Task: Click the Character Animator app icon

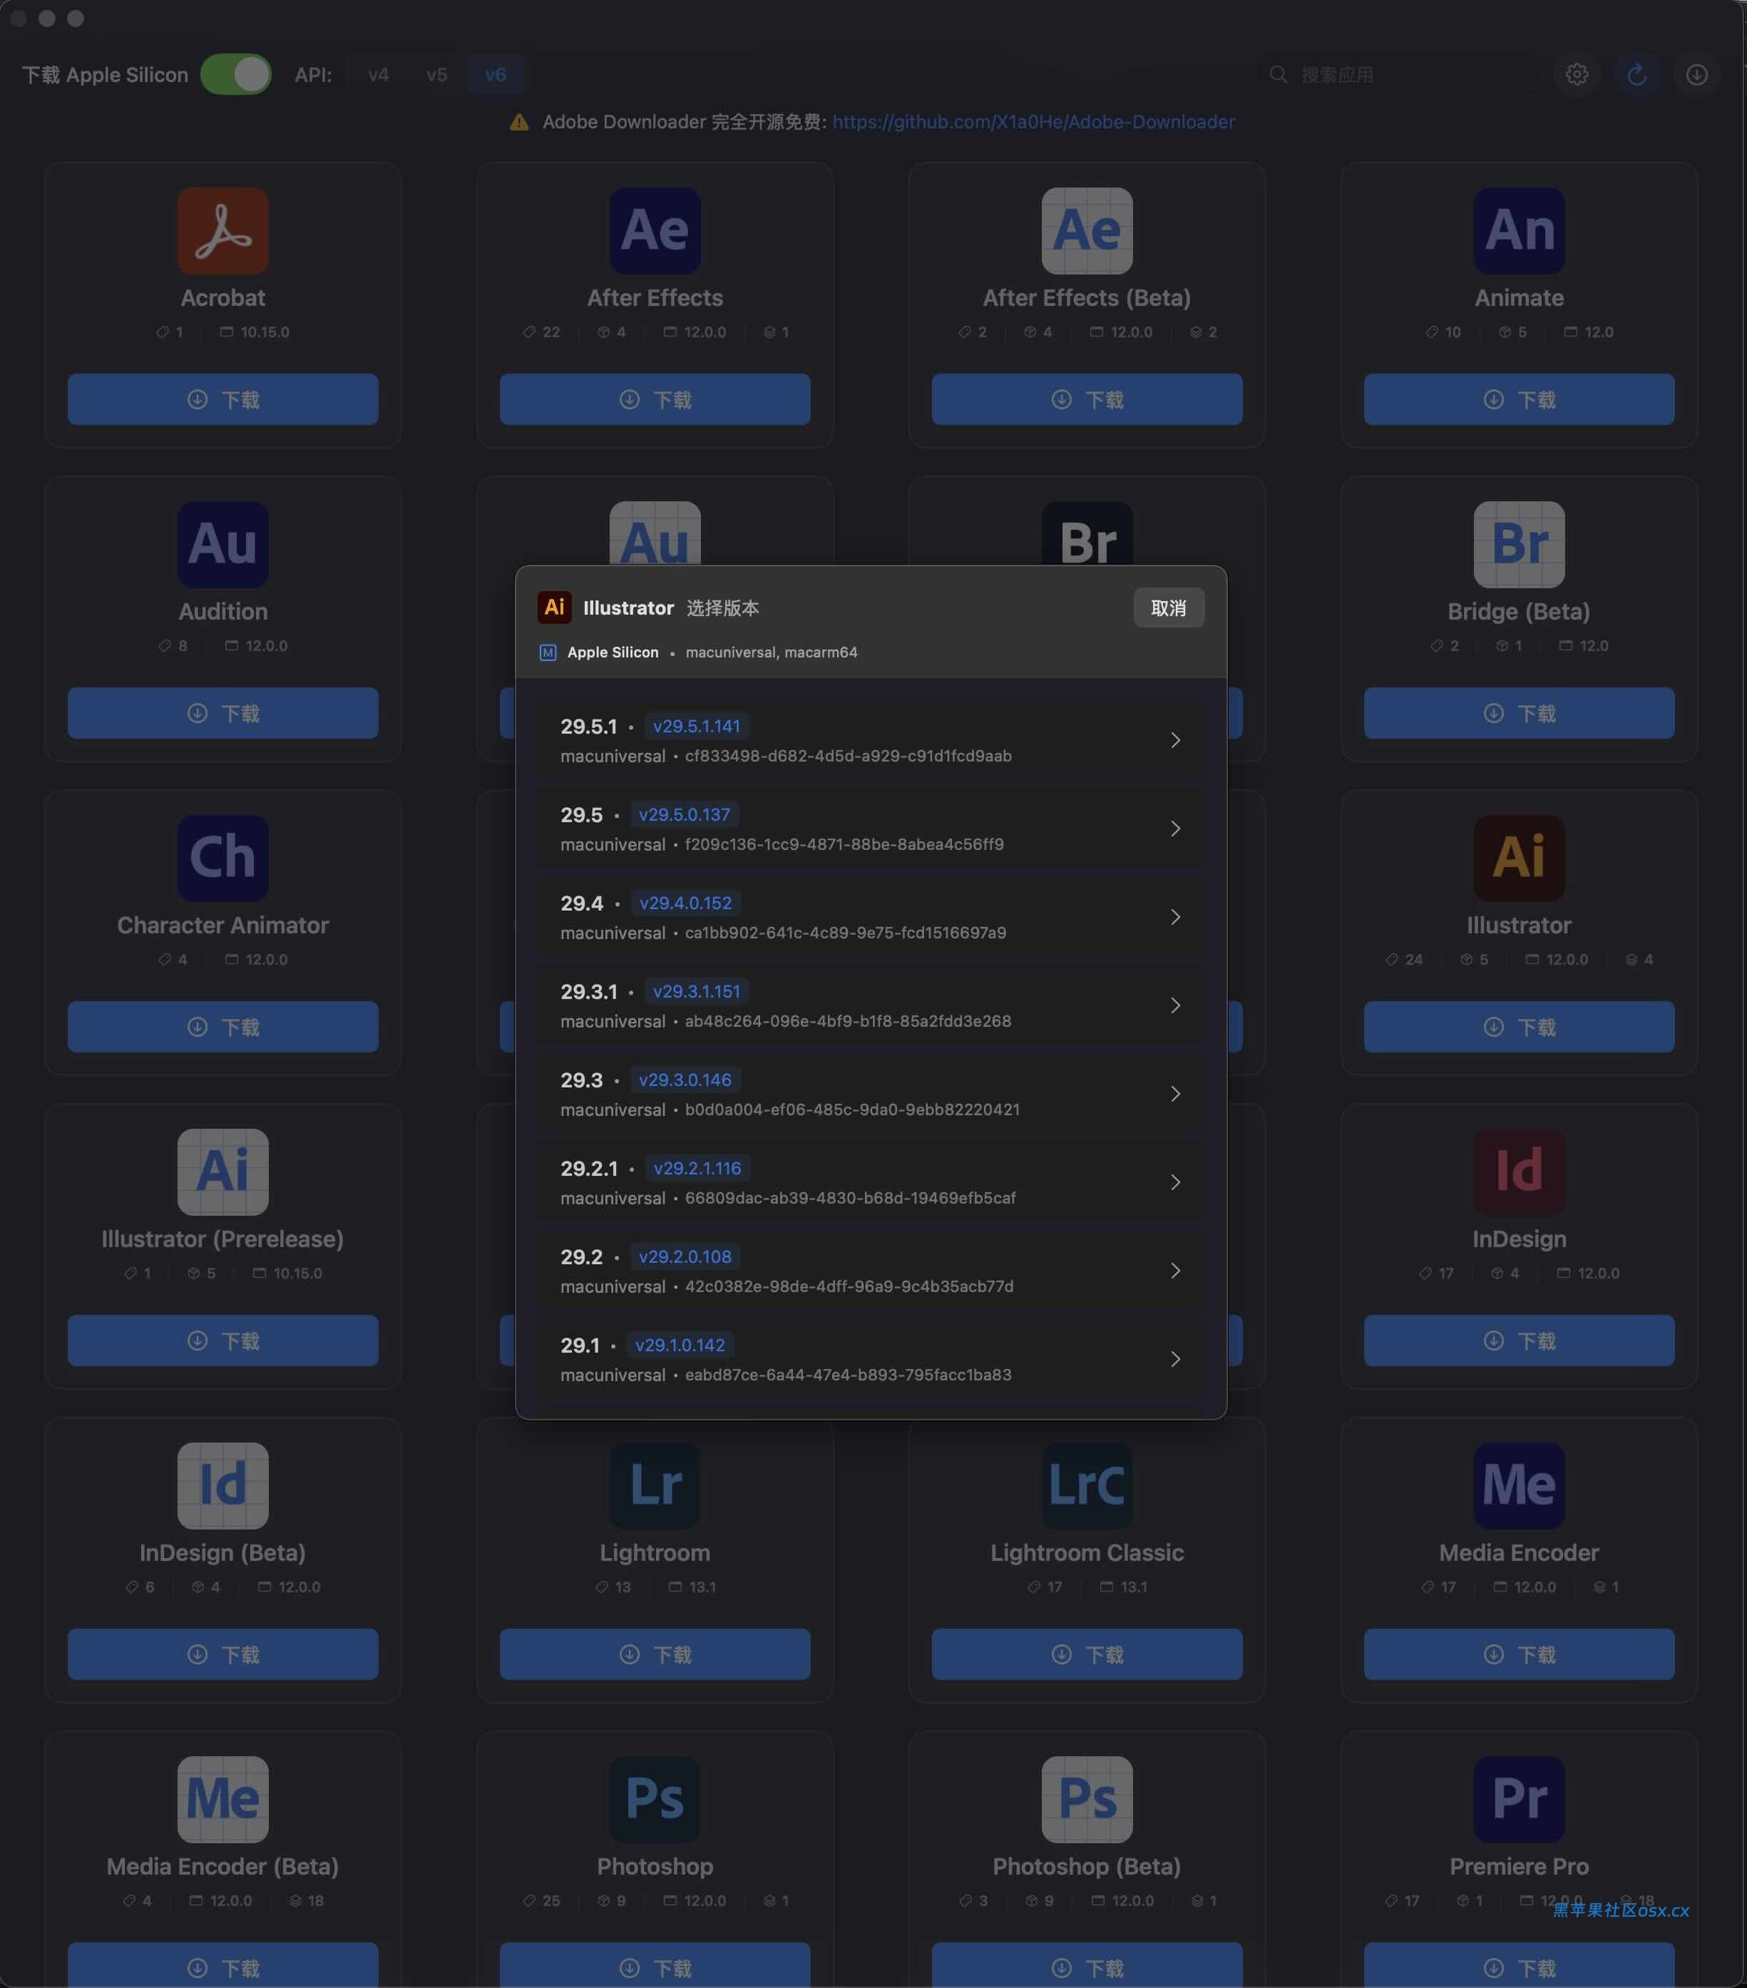Action: point(222,858)
